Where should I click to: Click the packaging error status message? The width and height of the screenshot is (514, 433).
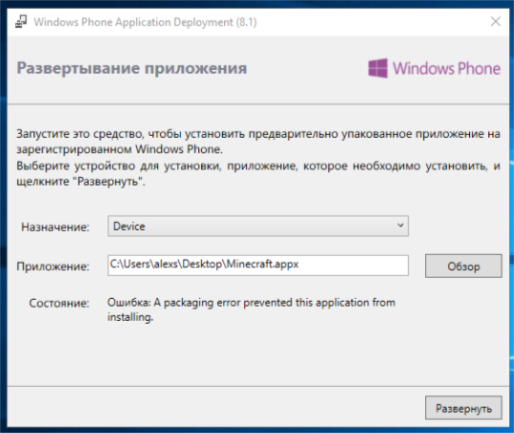click(251, 309)
